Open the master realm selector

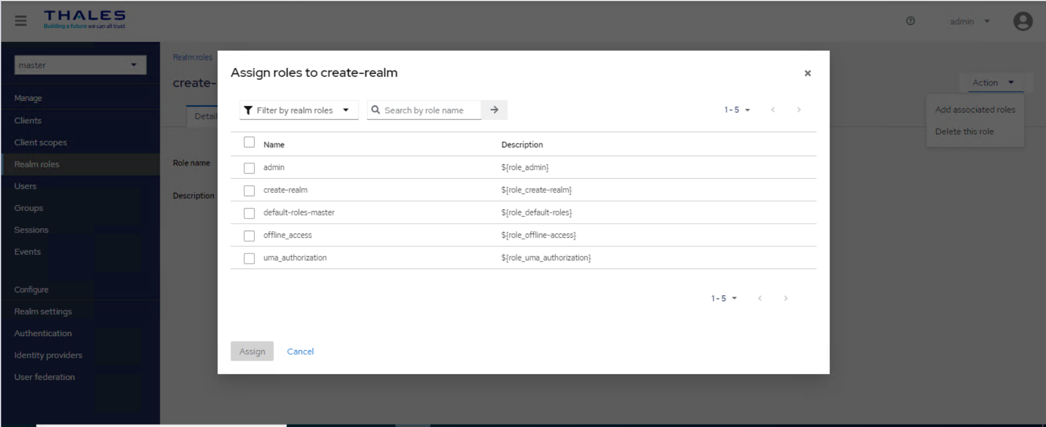tap(80, 65)
